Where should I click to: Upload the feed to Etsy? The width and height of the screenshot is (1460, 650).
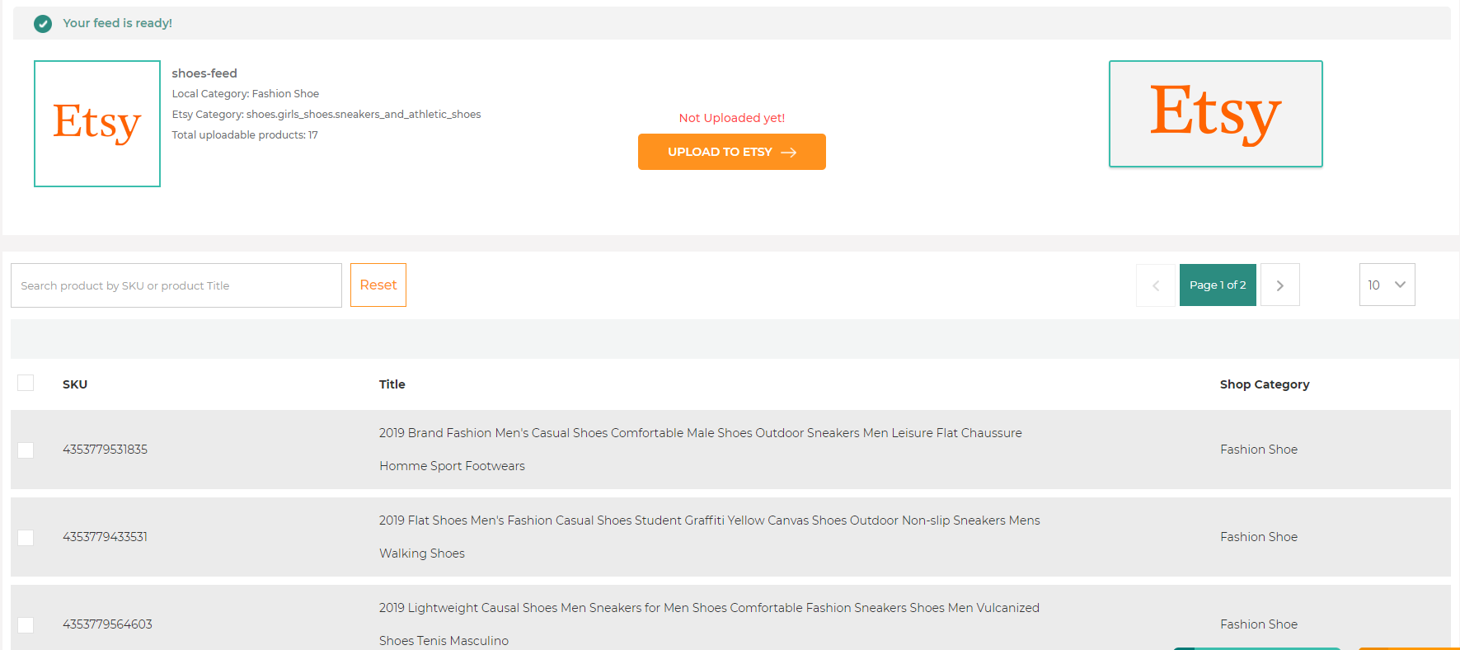[x=732, y=152]
